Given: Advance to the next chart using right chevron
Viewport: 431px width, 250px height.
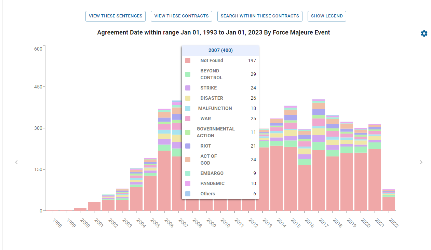Looking at the screenshot, I should (x=421, y=162).
